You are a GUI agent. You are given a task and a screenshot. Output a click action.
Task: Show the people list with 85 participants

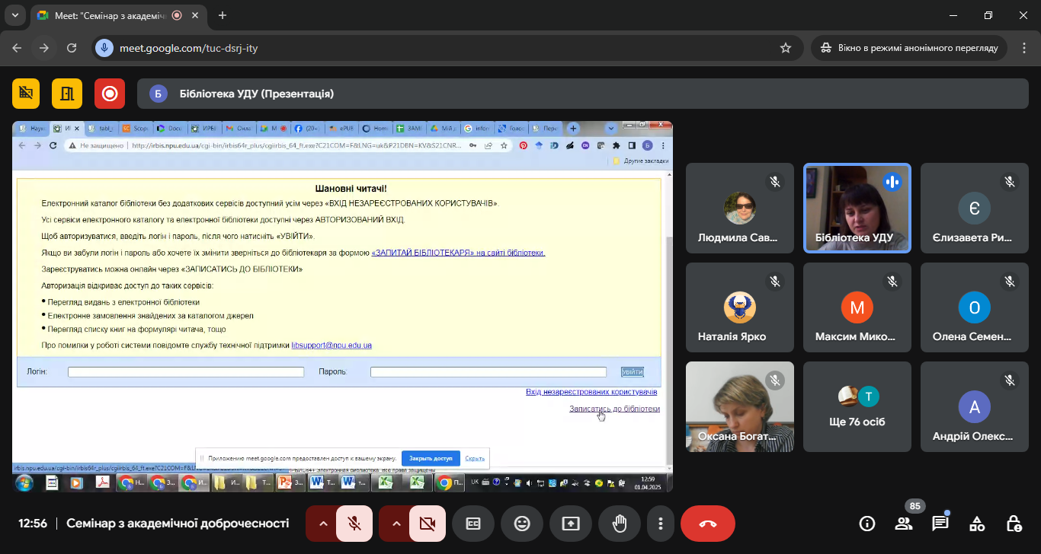click(904, 524)
